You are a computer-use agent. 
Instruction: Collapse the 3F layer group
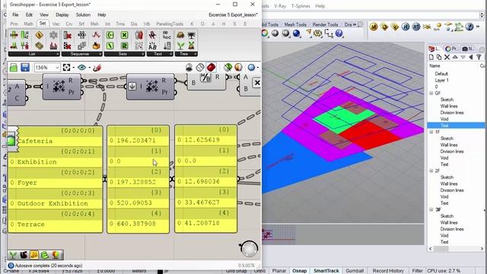(x=431, y=210)
